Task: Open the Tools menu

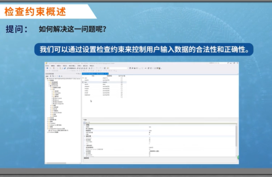Action: [x=79, y=66]
